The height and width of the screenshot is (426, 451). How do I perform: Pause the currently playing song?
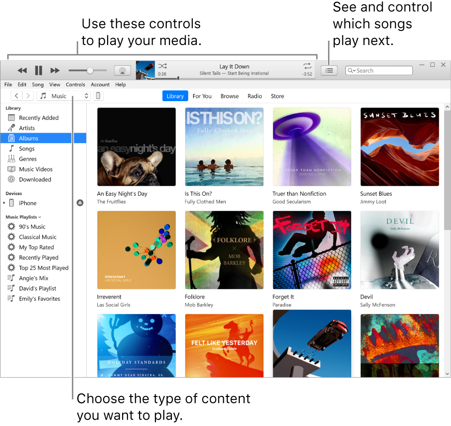point(39,71)
